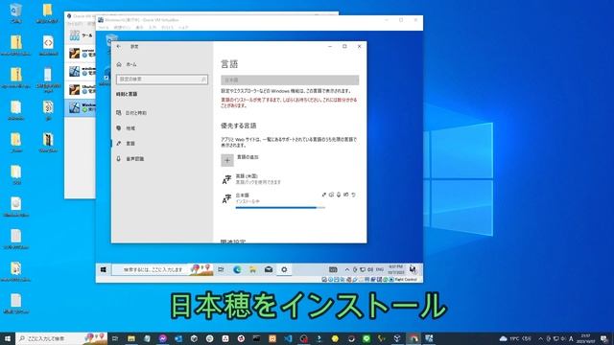Click the ENG input indicator in the guest tray
614x345 pixels.
point(380,269)
